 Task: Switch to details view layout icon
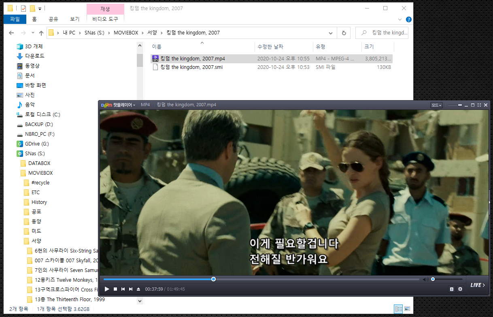tap(398, 309)
